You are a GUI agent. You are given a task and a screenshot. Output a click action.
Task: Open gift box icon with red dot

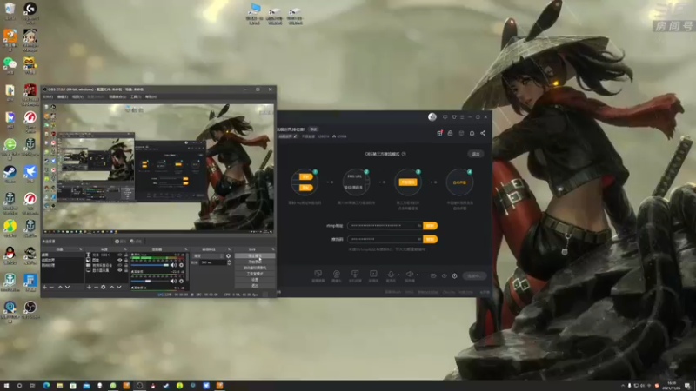tap(439, 133)
